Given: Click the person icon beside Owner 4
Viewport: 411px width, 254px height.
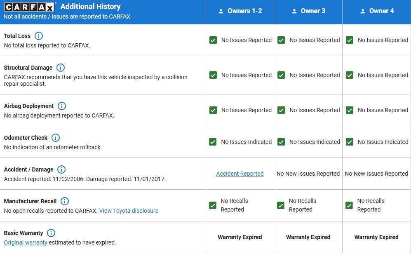Looking at the screenshot, I should coord(363,11).
